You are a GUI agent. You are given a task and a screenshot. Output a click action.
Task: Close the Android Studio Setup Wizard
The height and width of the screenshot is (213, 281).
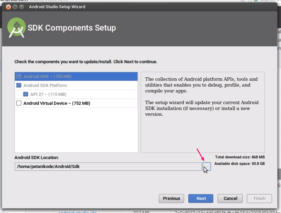(8, 7)
